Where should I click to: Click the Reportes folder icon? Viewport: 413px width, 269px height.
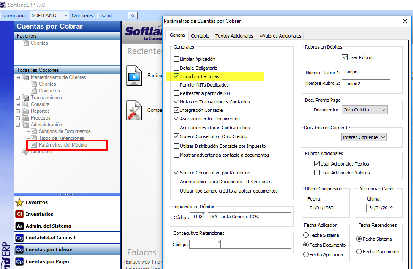(26, 111)
